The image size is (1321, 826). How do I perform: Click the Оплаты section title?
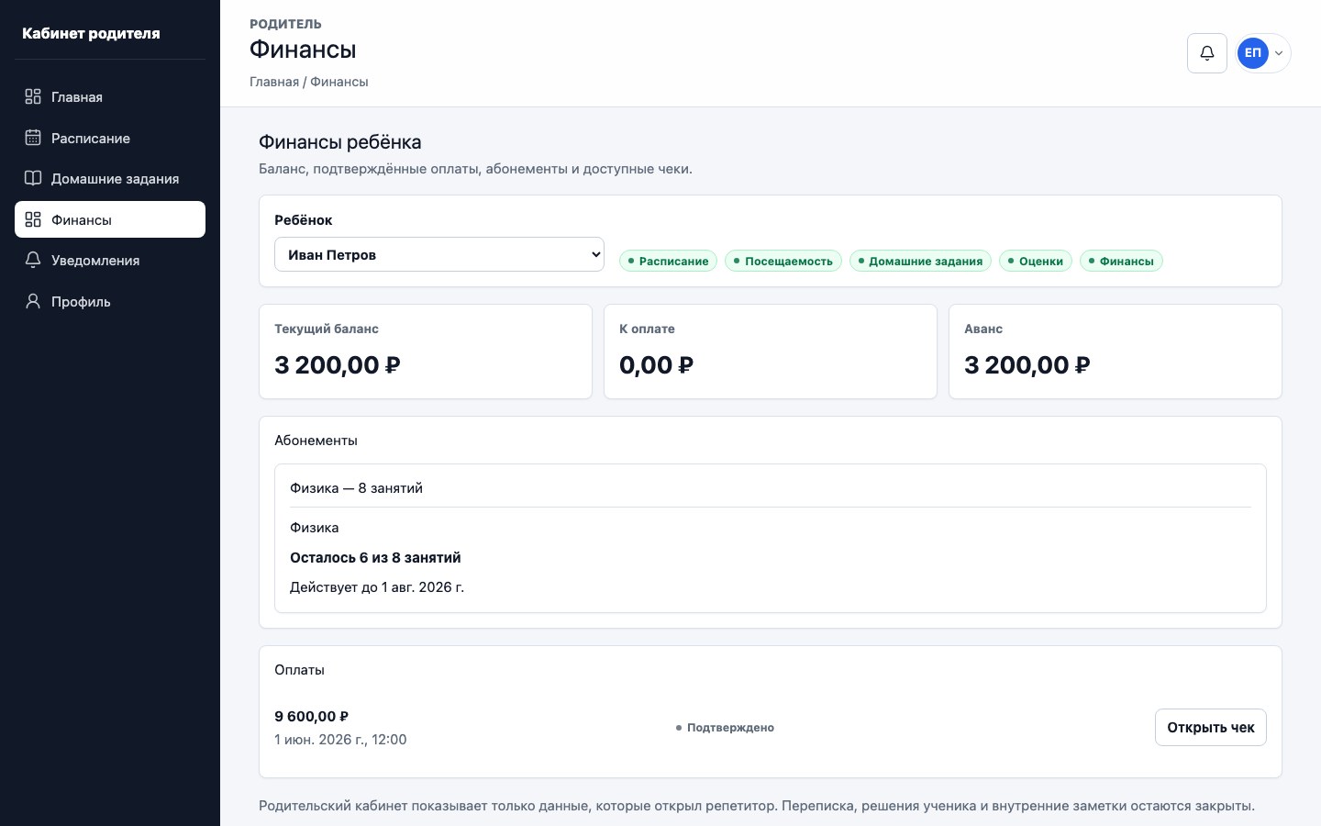point(299,670)
